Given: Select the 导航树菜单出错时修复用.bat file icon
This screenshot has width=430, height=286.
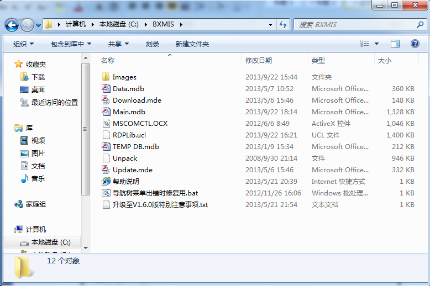Looking at the screenshot, I should click(106, 193).
